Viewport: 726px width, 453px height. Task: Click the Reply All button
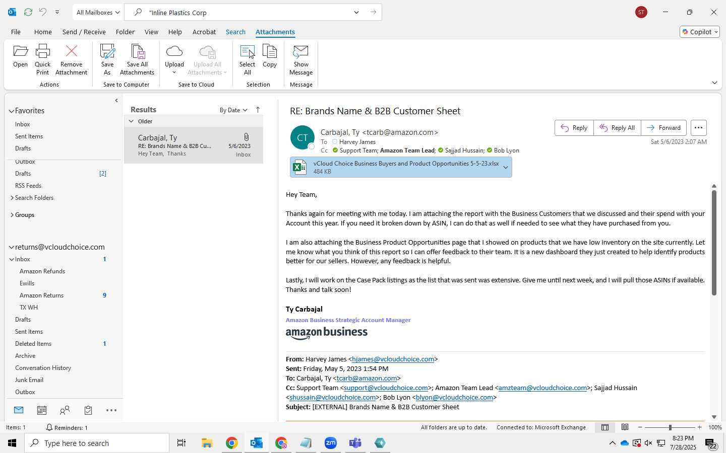[x=617, y=128]
